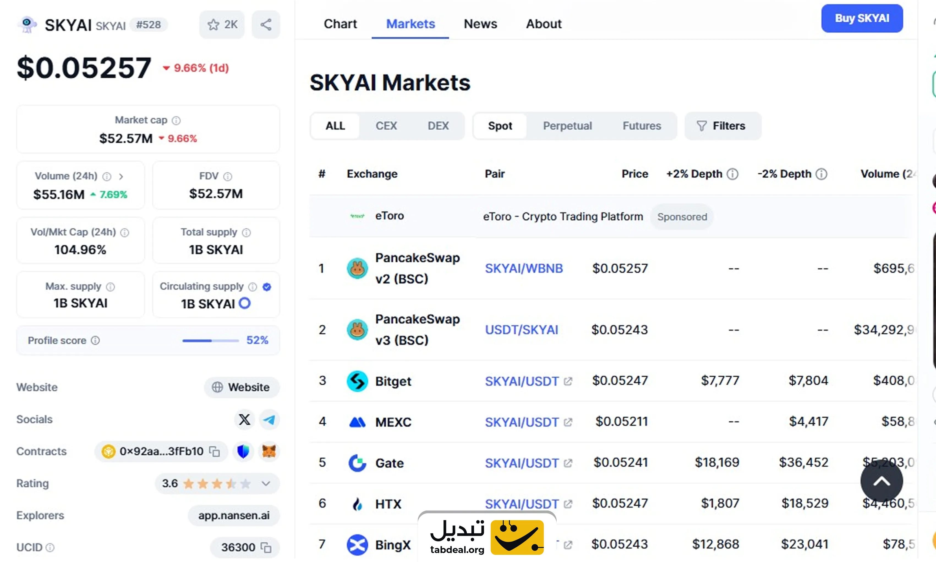Screen dimensions: 936x562
Task: Open SKYAI/WBNB pair link
Action: point(524,268)
